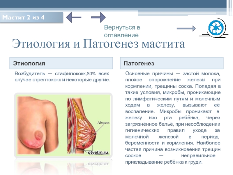Click the line 'кормлении, трещины соска. Попадая в'
The image size is (233, 175).
click(x=173, y=86)
